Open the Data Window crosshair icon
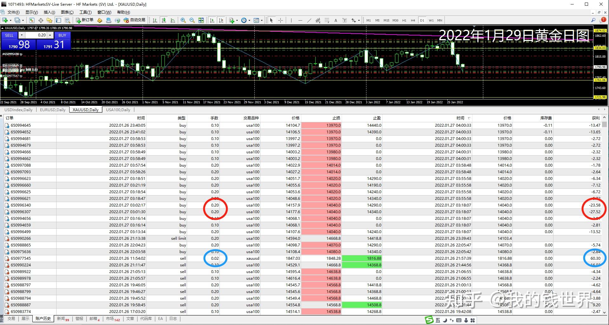This screenshot has width=609, height=325. point(41,20)
